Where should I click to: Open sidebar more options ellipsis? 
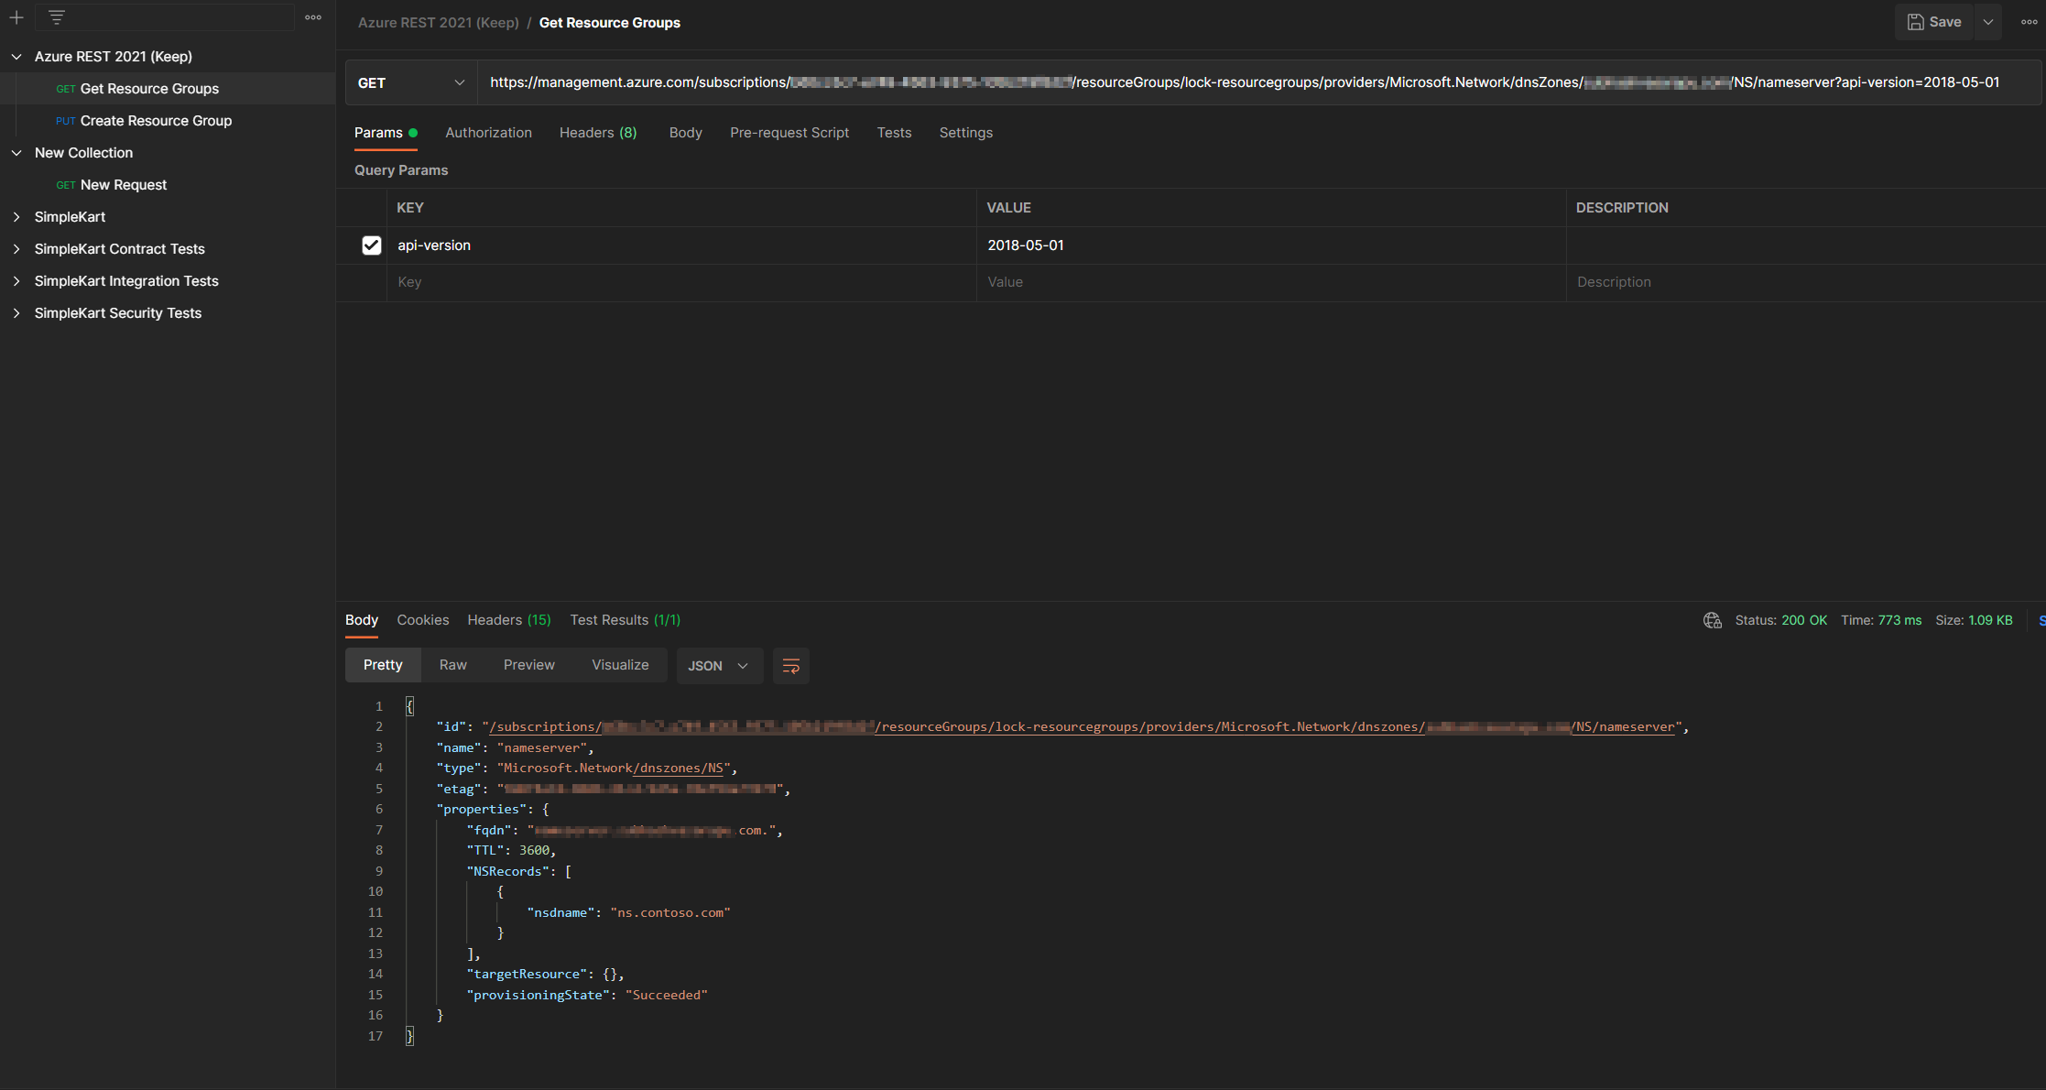(x=313, y=17)
